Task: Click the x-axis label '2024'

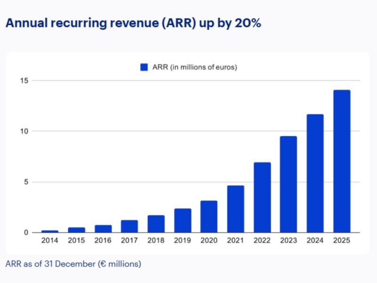Action: point(315,241)
